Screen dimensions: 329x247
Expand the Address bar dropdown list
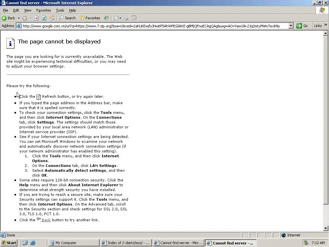[x=291, y=26]
